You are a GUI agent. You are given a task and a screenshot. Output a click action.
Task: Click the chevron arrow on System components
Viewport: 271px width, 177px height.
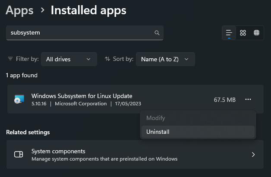tap(253, 155)
